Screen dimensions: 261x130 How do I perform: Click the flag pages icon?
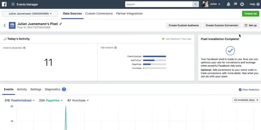(x=235, y=4)
